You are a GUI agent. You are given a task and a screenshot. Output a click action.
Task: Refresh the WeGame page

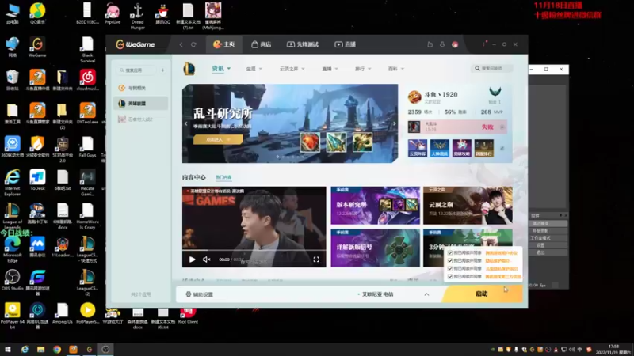point(193,44)
